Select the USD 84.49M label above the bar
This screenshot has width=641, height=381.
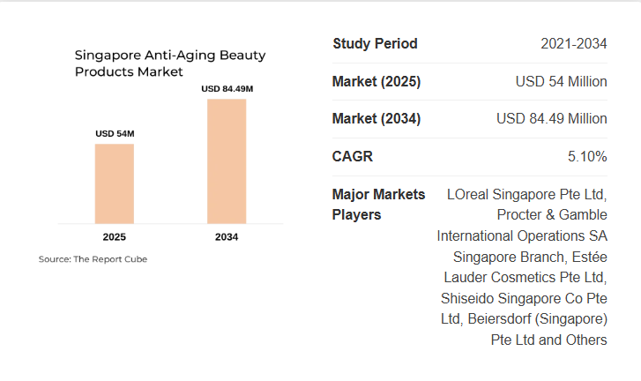227,88
